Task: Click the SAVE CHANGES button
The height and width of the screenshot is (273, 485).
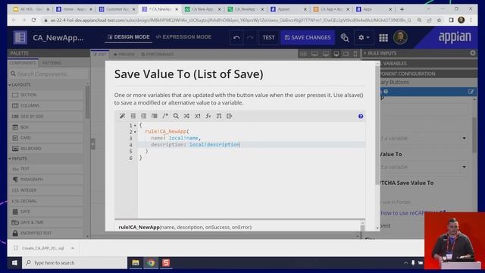Action: coord(308,37)
